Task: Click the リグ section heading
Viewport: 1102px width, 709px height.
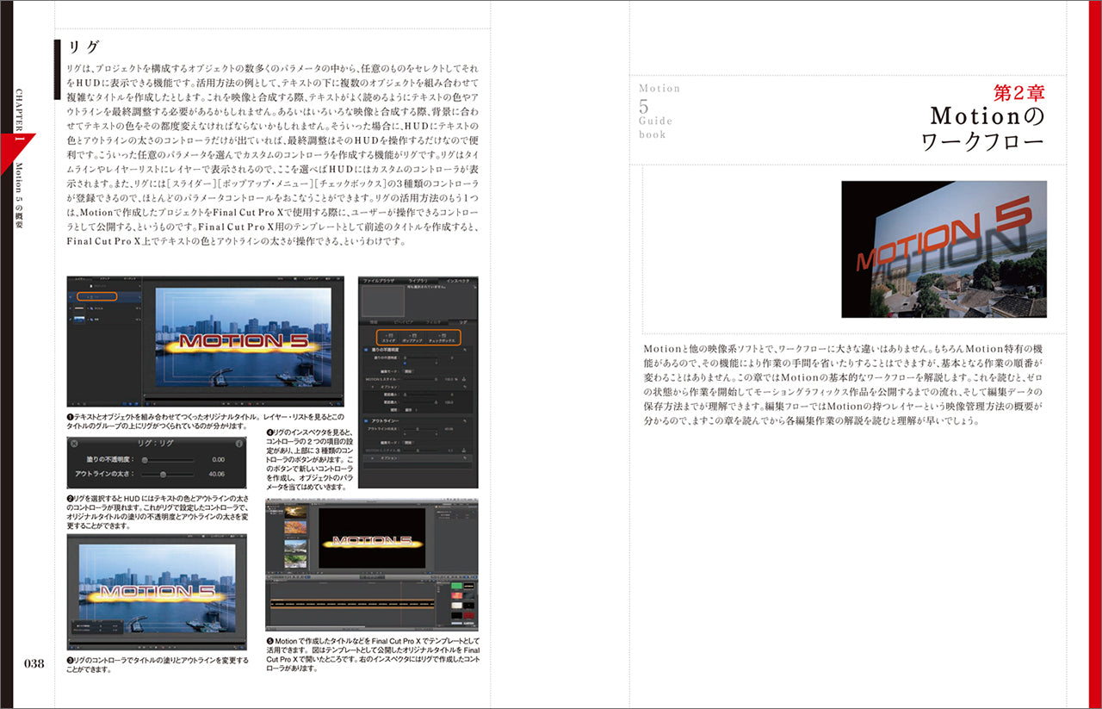Action: tap(83, 47)
